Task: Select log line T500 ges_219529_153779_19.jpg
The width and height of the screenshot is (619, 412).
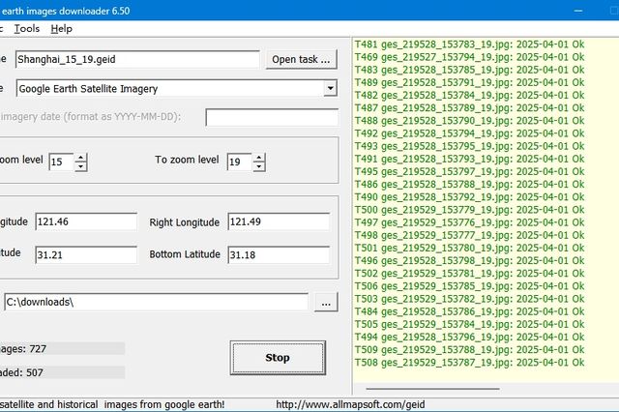Action: point(469,210)
